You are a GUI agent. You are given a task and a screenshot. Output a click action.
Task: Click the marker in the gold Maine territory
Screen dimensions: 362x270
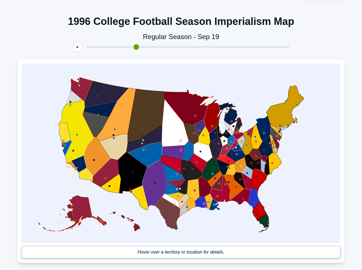pyautogui.click(x=280, y=126)
